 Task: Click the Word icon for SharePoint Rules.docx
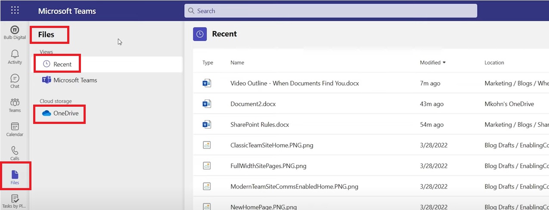(207, 124)
